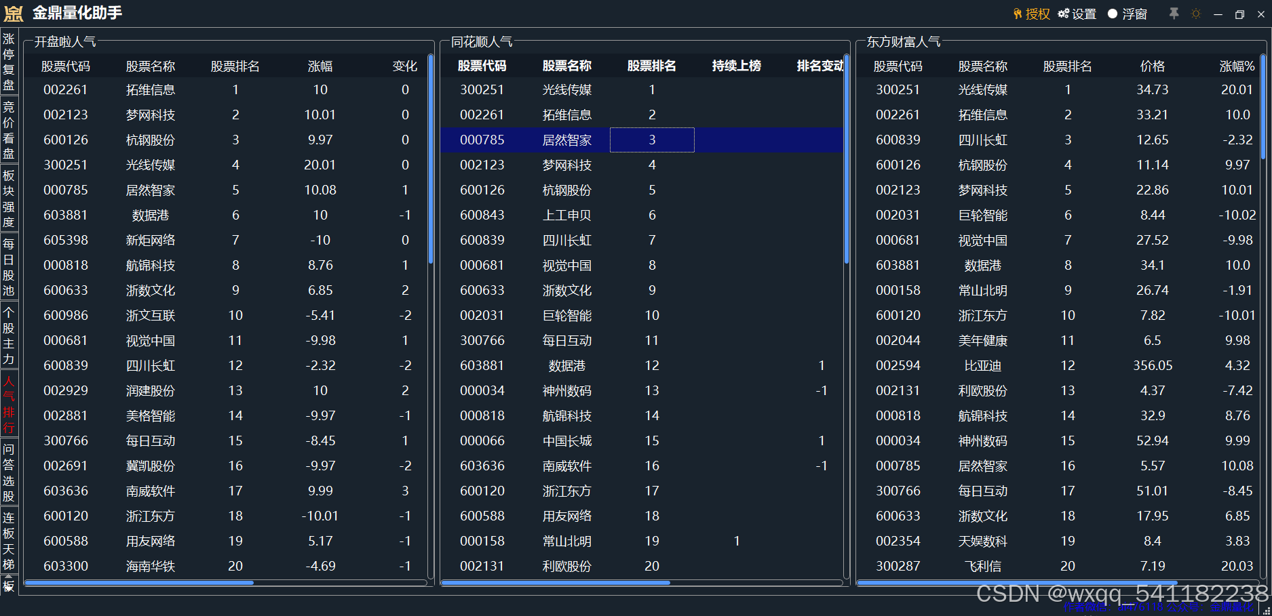Select 美格智能 in 开盘啦人气

151,415
